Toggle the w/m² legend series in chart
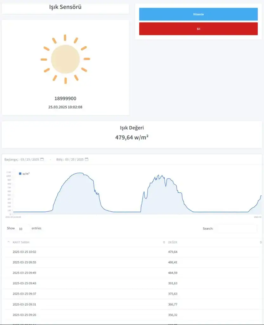Screen dimensions: 264x325 (26, 174)
